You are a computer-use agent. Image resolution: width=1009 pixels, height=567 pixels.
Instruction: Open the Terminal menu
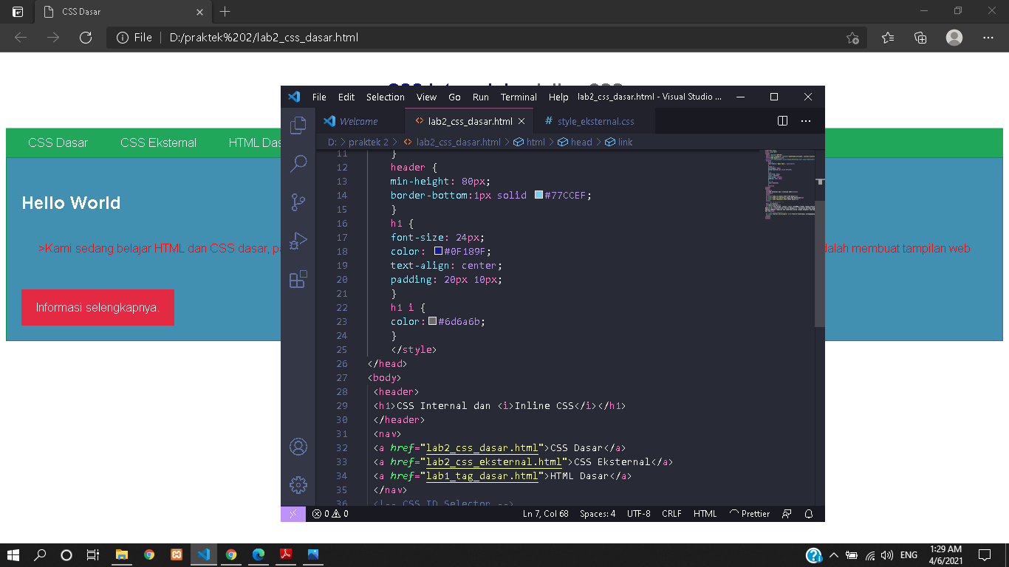519,97
